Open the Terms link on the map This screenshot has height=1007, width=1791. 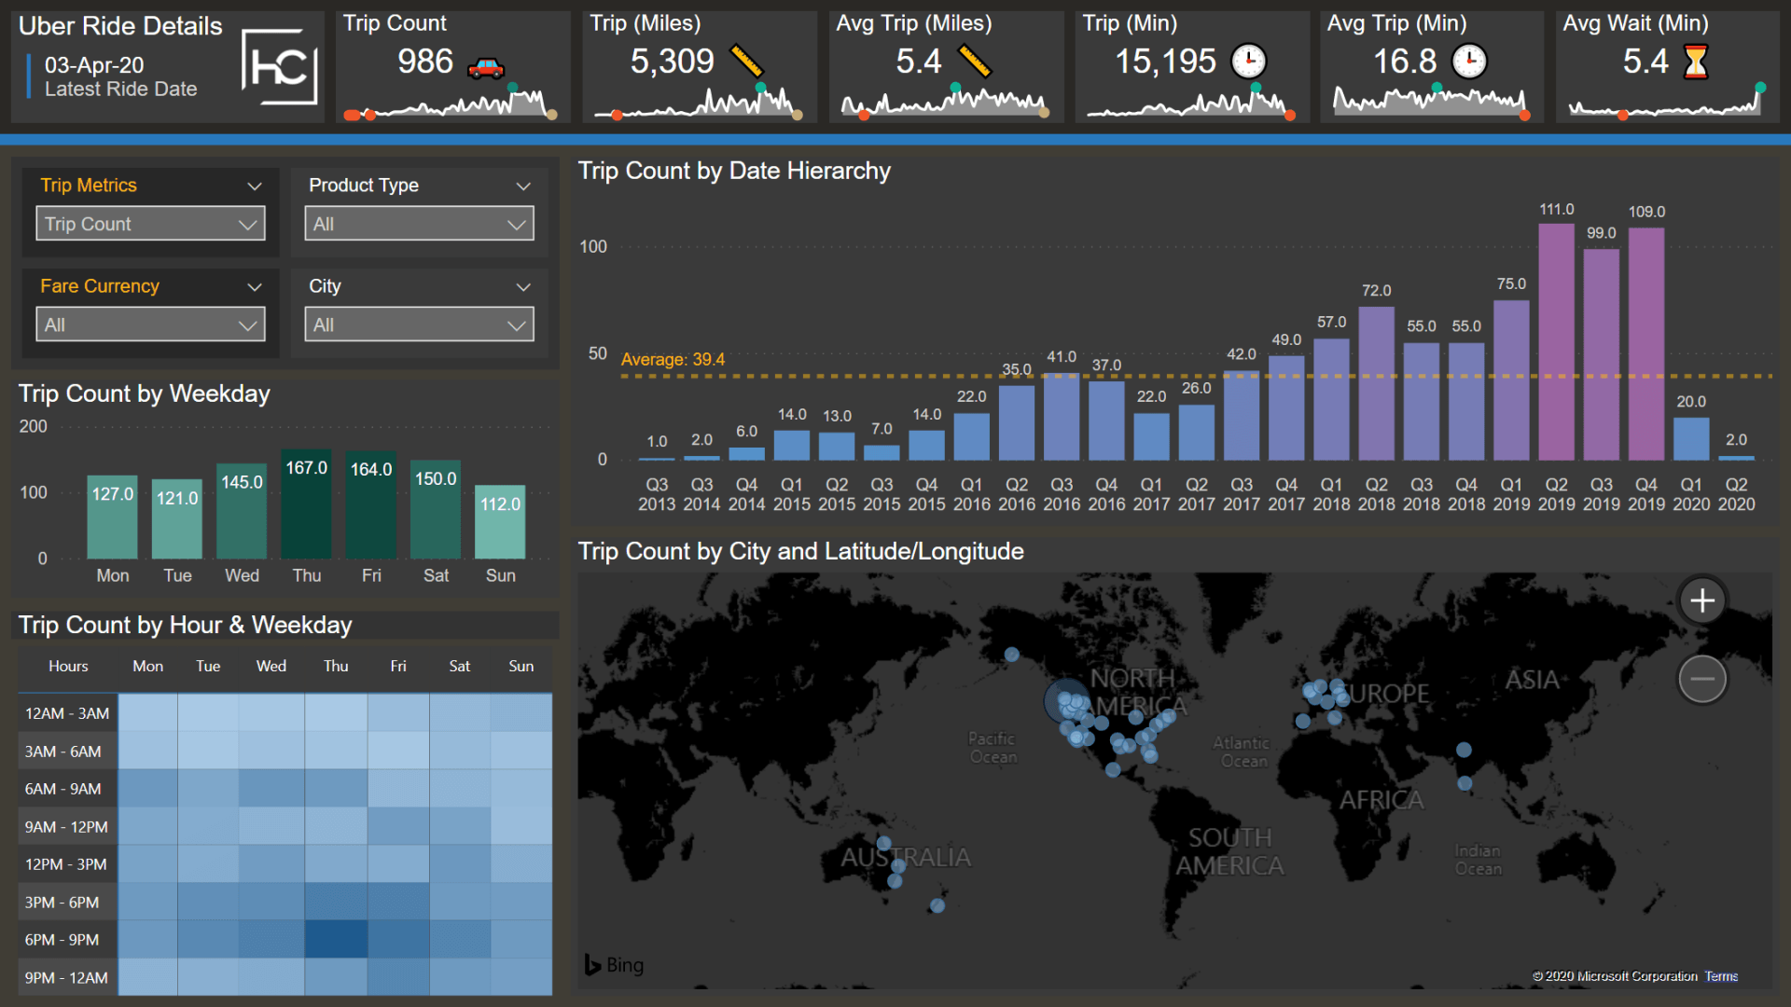point(1721,976)
